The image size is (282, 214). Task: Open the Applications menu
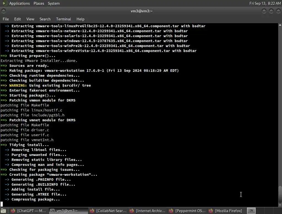(20, 3)
